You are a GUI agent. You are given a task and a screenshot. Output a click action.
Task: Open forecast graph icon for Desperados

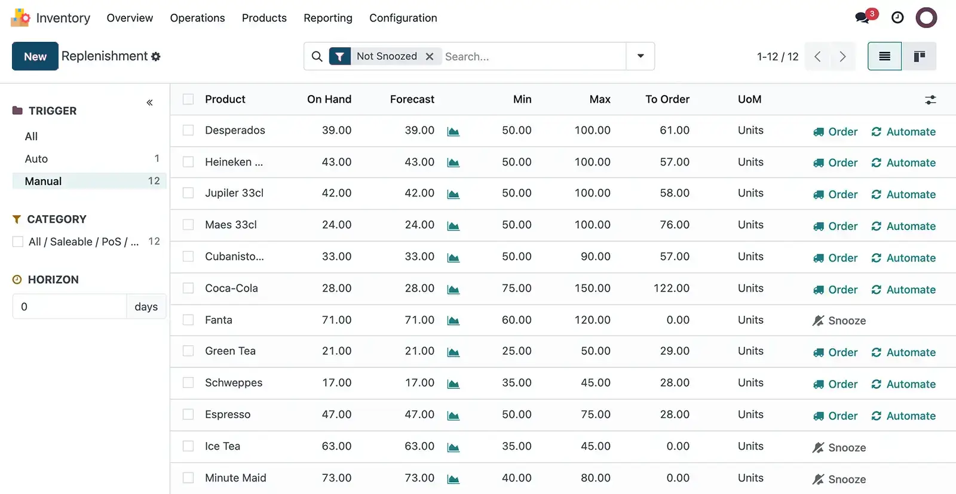click(x=454, y=131)
